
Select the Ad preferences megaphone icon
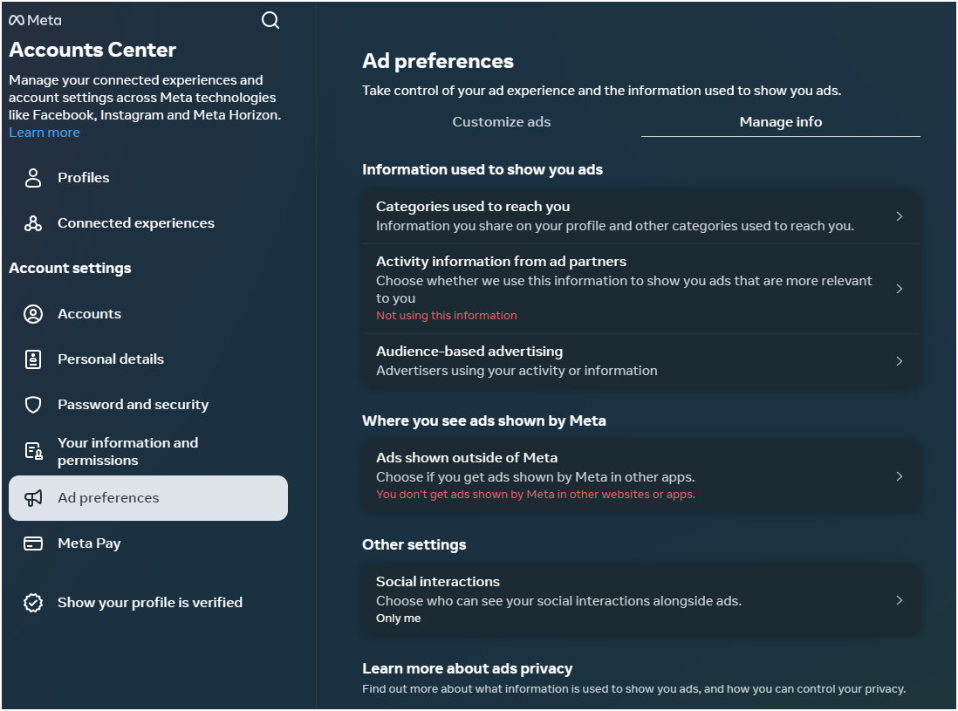[x=32, y=497]
